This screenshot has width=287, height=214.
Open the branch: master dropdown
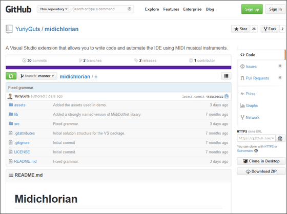[x=37, y=76]
